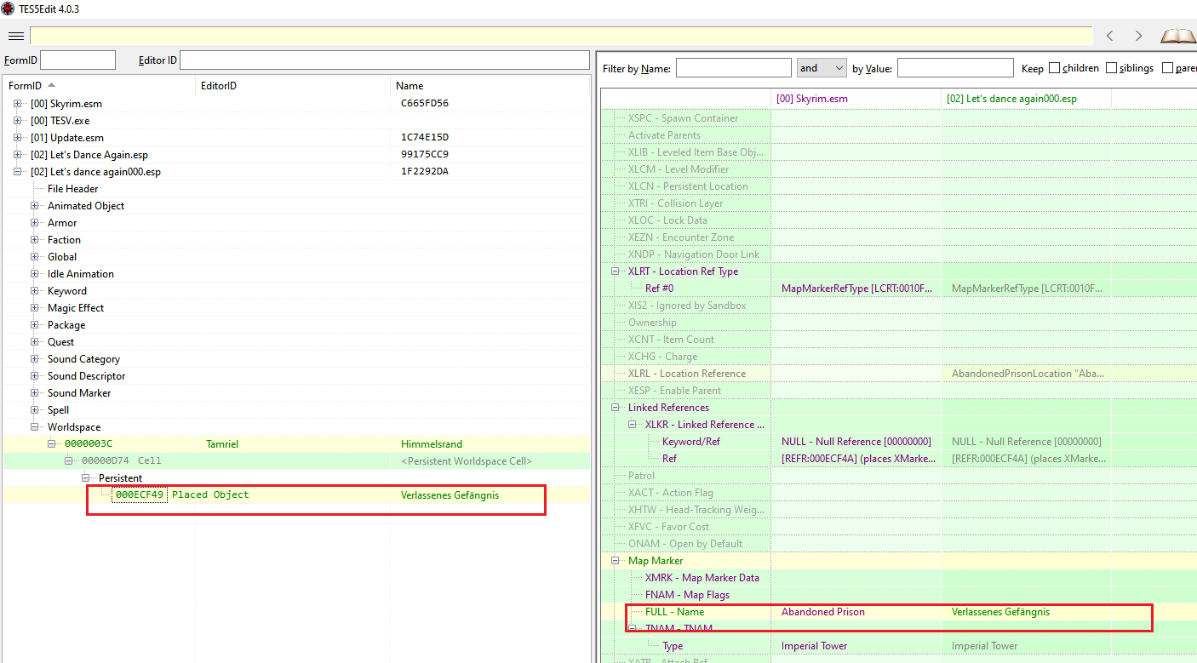Expand the Armor group
The width and height of the screenshot is (1197, 663).
click(x=35, y=223)
